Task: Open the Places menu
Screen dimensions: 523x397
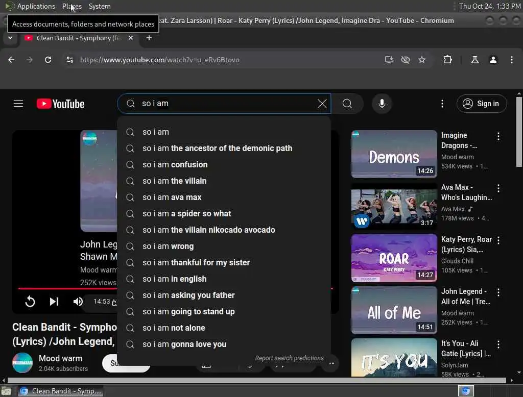Action: click(72, 6)
